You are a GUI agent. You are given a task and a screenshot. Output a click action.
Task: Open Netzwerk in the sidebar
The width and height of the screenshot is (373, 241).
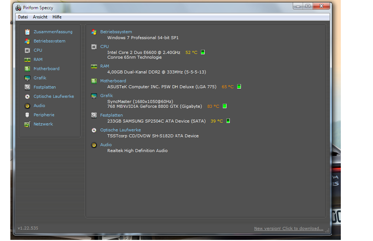click(x=43, y=124)
